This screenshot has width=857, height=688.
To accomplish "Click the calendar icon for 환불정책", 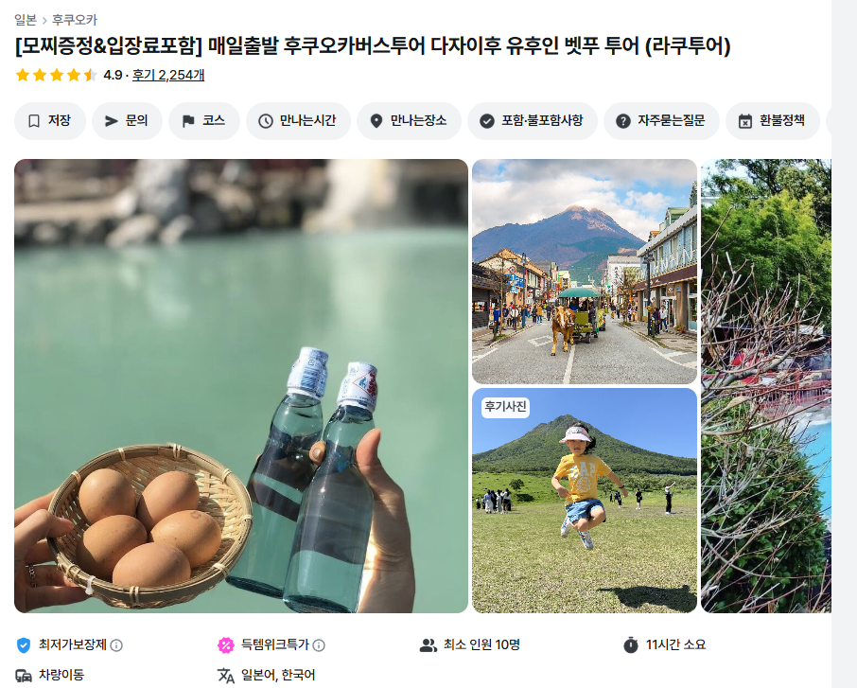I will pyautogui.click(x=745, y=121).
